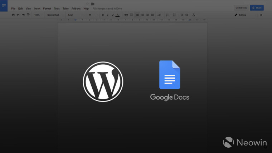Clear text formatting
Viewport: 272px width, 153px height.
194,15
